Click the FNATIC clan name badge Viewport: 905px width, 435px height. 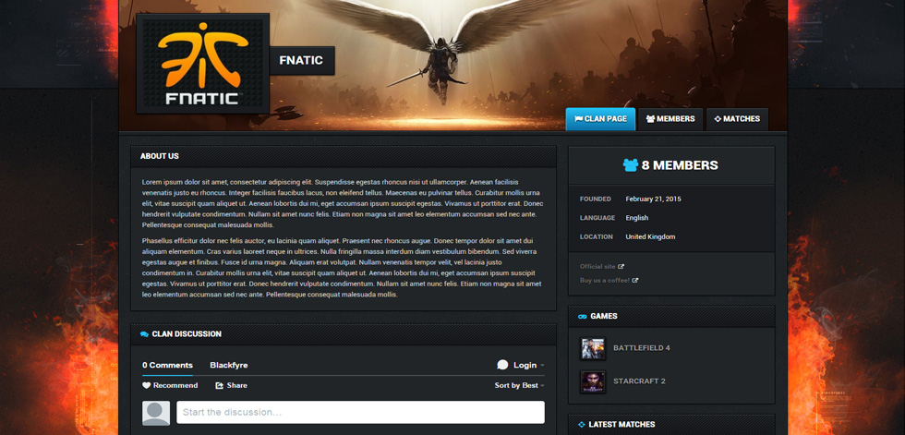[x=301, y=61]
